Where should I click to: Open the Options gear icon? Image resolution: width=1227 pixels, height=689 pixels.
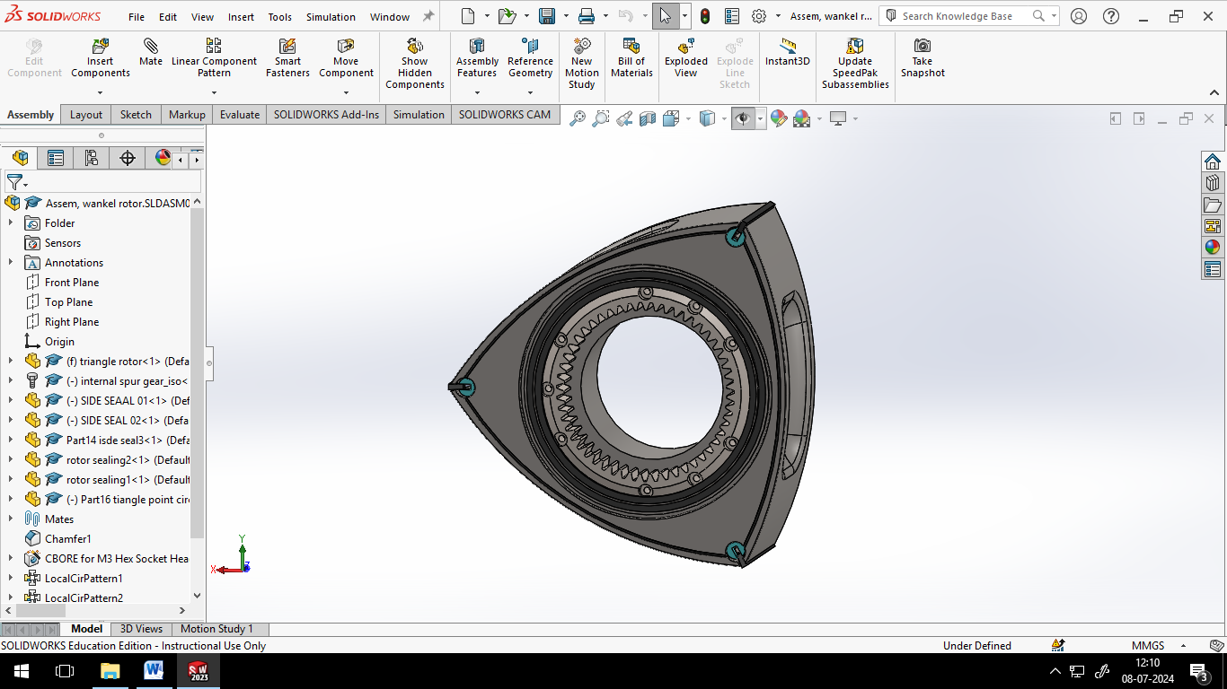759,16
